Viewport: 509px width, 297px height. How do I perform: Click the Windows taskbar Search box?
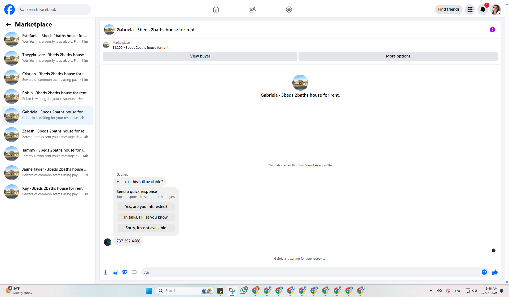[185, 291]
